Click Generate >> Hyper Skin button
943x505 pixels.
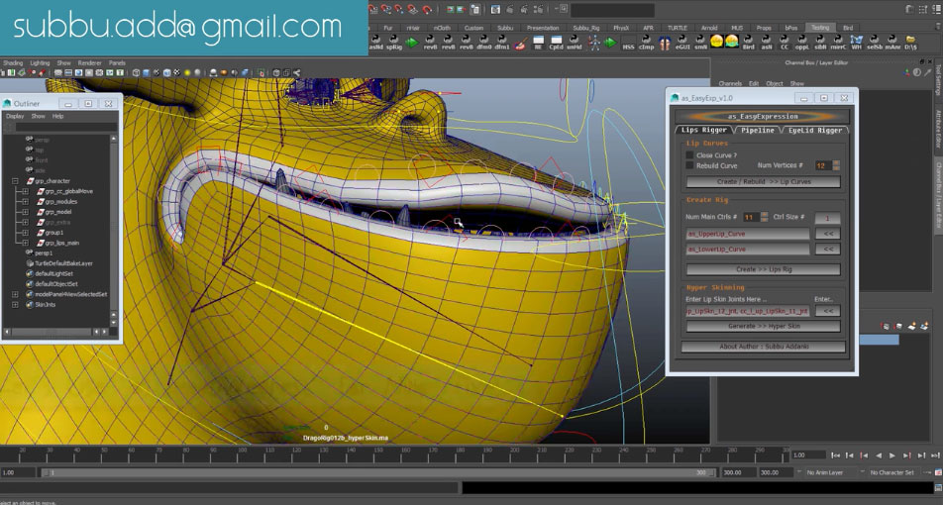pyautogui.click(x=763, y=326)
